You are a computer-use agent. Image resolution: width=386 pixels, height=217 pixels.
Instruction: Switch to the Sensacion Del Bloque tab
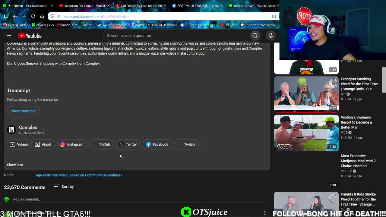pos(85,5)
